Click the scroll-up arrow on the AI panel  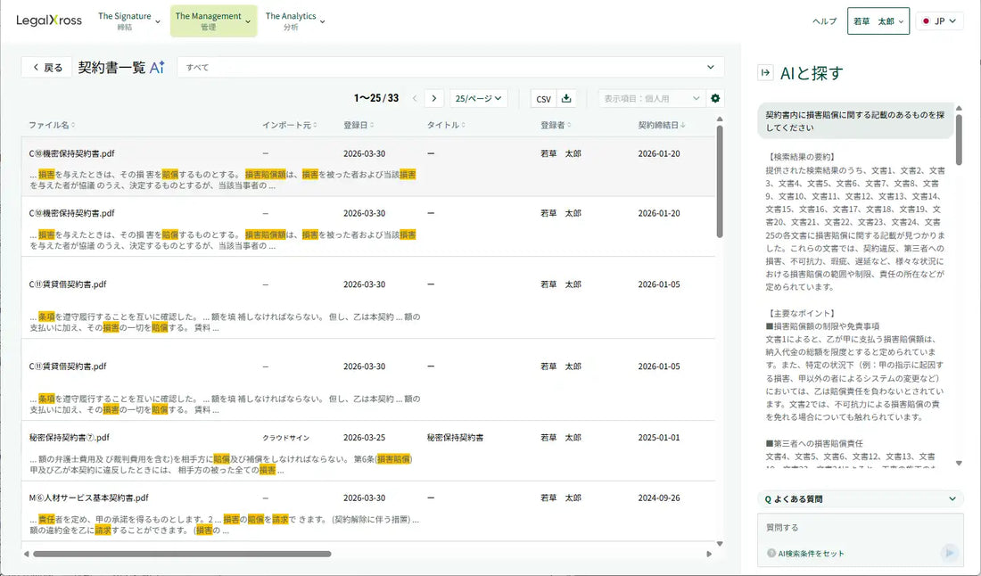(x=960, y=109)
